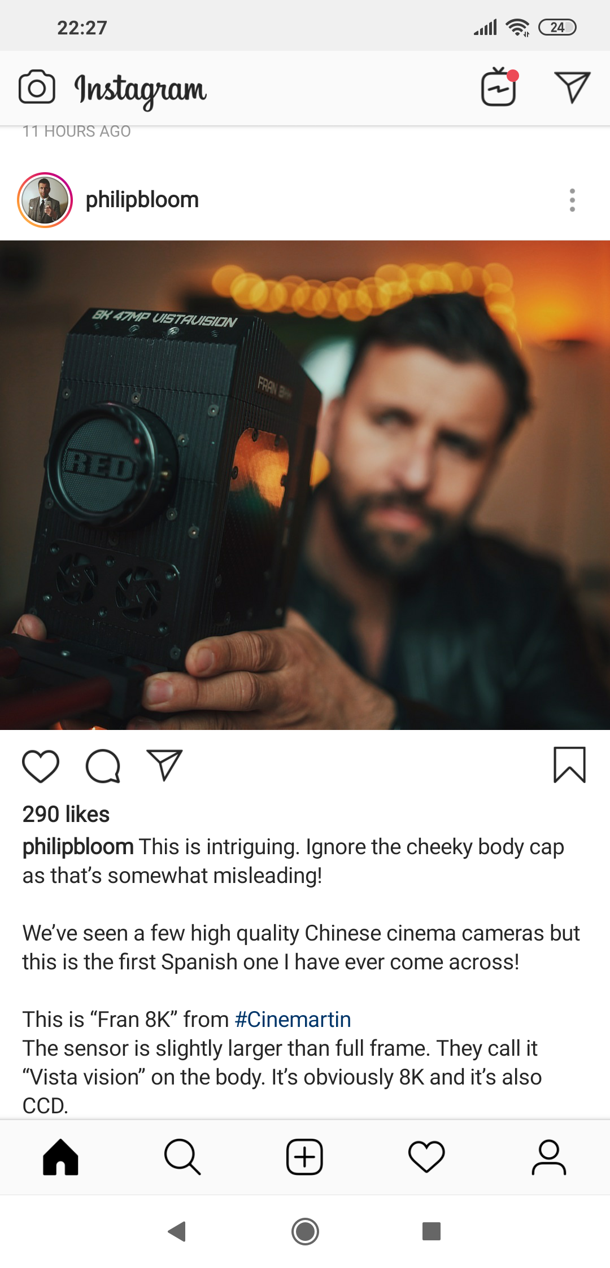The height and width of the screenshot is (1268, 610).
Task: Tap the camera photo in the post
Action: pos(305,485)
